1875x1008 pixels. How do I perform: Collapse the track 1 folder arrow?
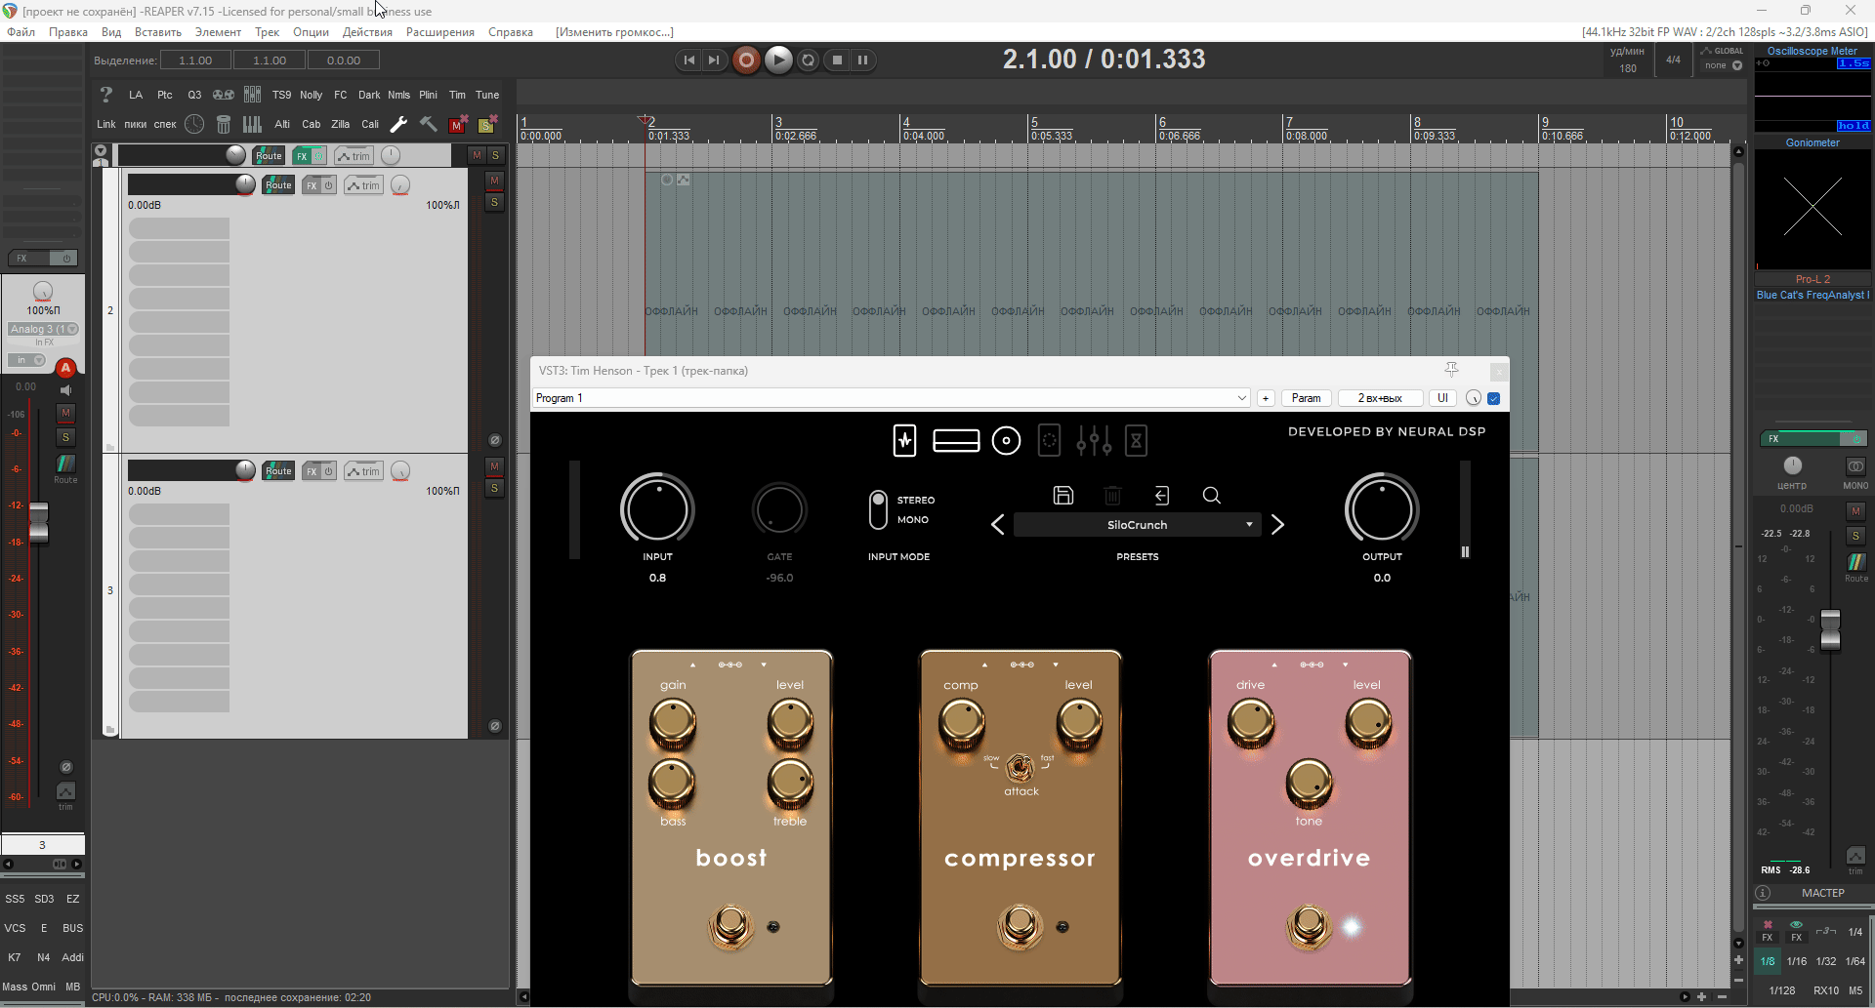pos(101,151)
